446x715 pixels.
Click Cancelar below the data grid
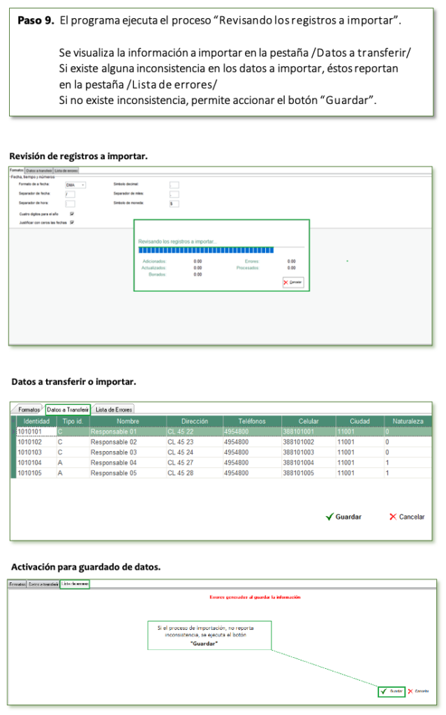coord(407,517)
